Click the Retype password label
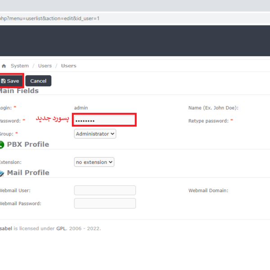The width and height of the screenshot is (270, 270). coord(209,121)
